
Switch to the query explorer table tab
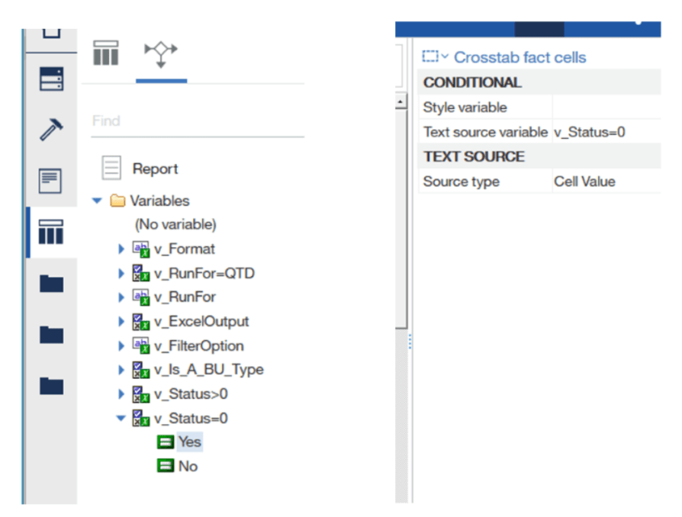click(x=106, y=53)
